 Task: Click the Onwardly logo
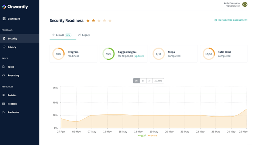pos(15,7)
